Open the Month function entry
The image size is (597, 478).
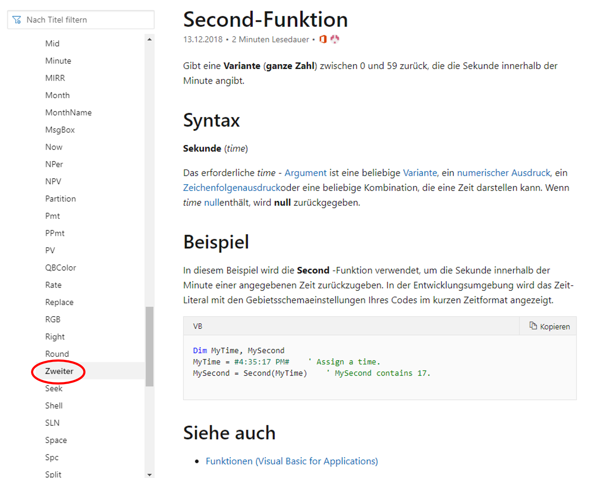[57, 95]
